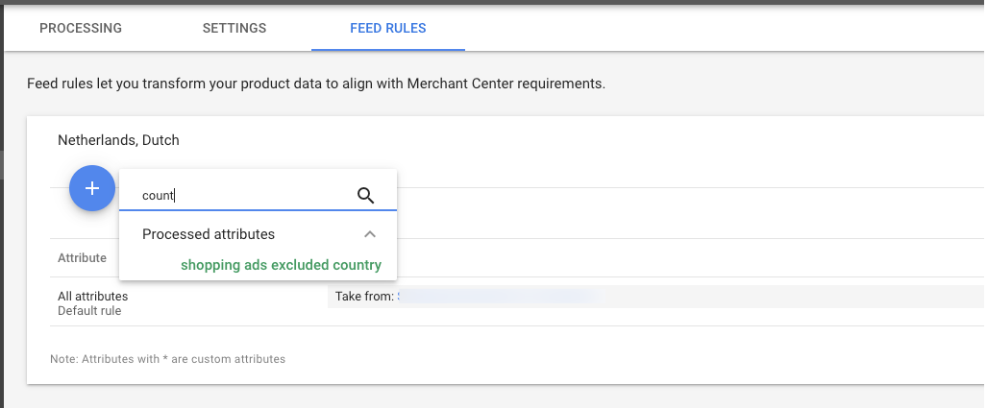Collapse the Processed attributes section chevron
987x408 pixels.
[x=370, y=234]
